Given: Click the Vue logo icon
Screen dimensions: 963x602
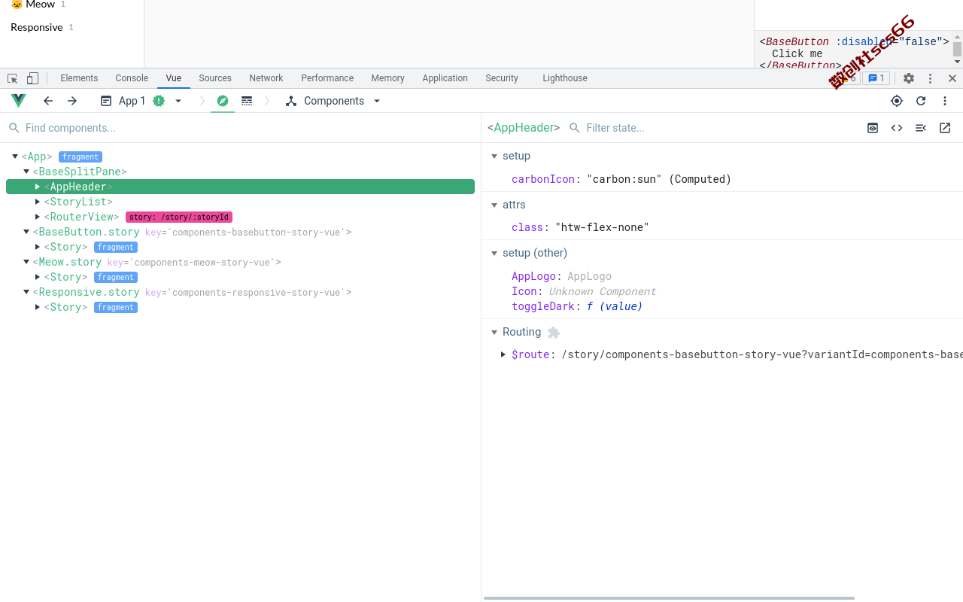Looking at the screenshot, I should click(19, 101).
